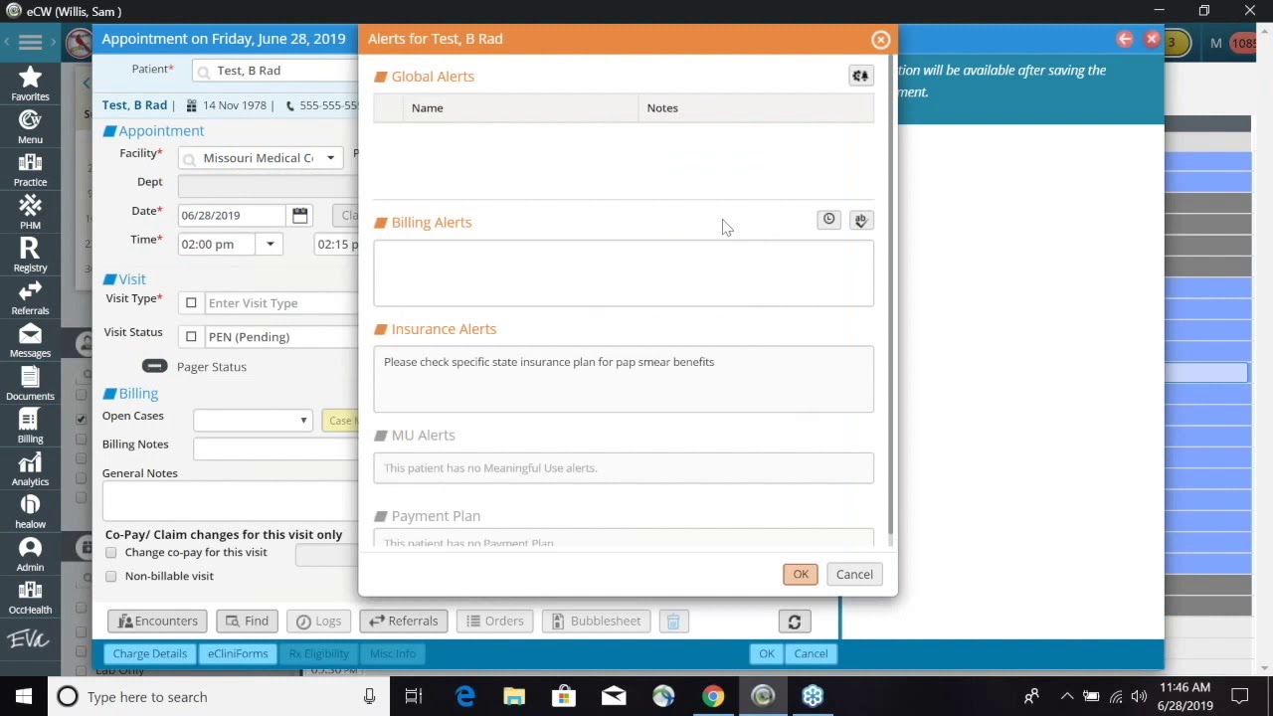Image resolution: width=1273 pixels, height=716 pixels.
Task: Click the trash delete icon
Action: (x=673, y=622)
